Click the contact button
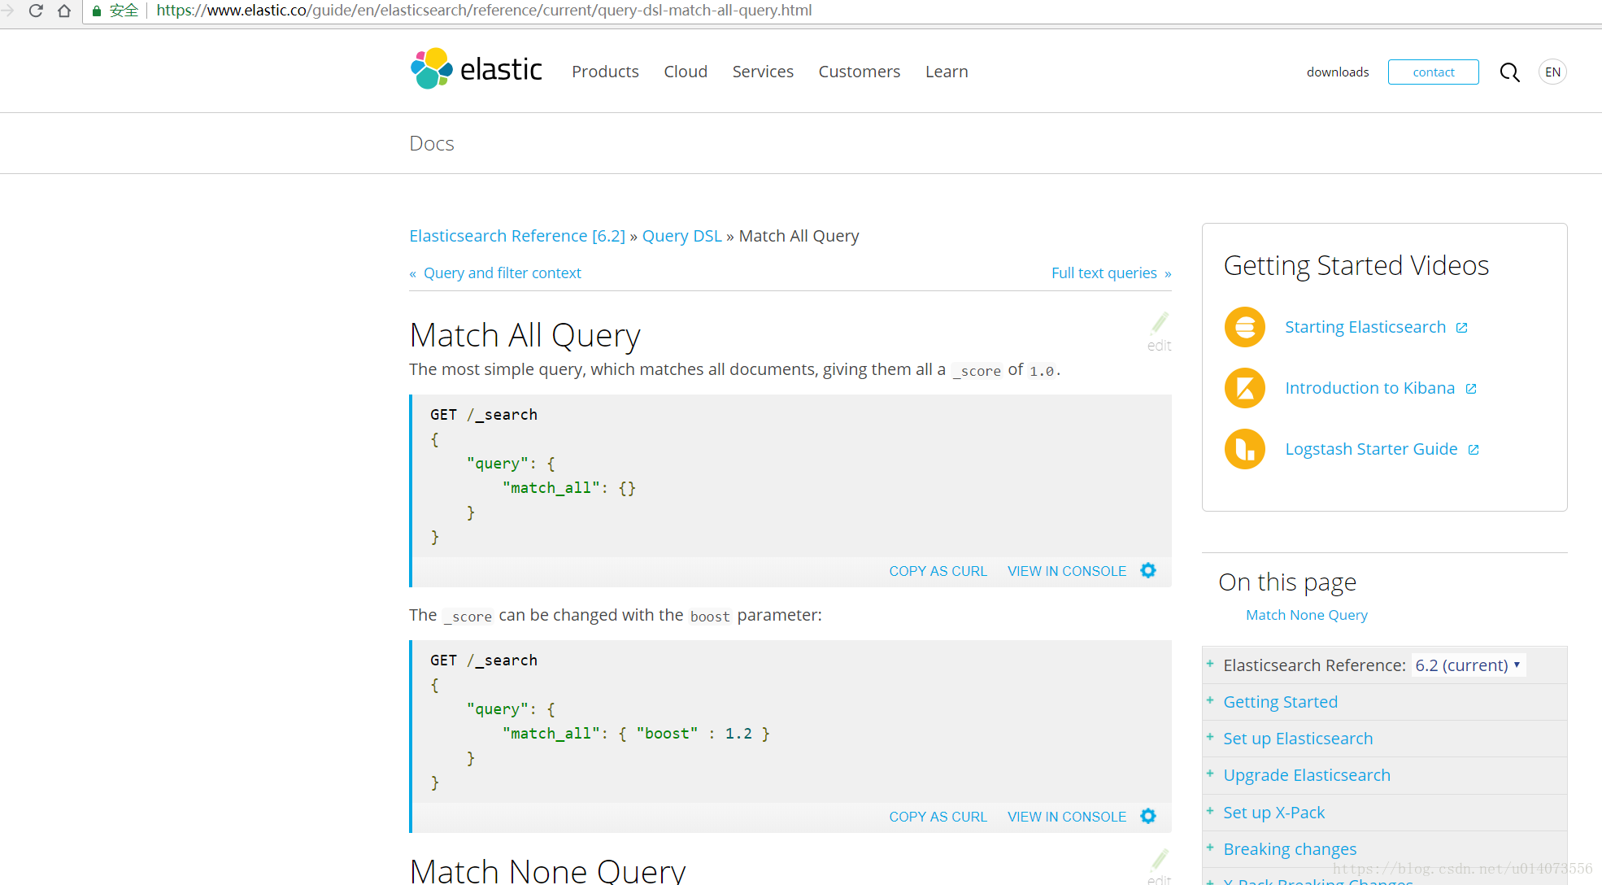 click(1433, 72)
